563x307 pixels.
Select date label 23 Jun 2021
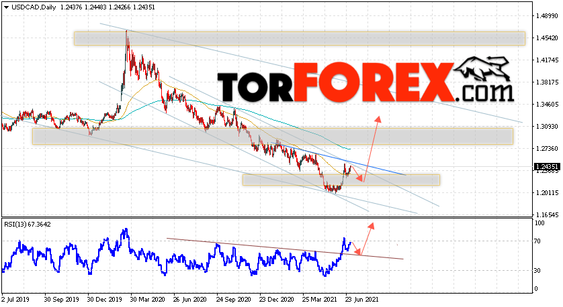pyautogui.click(x=362, y=299)
